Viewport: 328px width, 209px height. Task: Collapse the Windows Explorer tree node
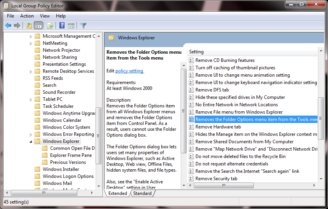tap(31, 142)
